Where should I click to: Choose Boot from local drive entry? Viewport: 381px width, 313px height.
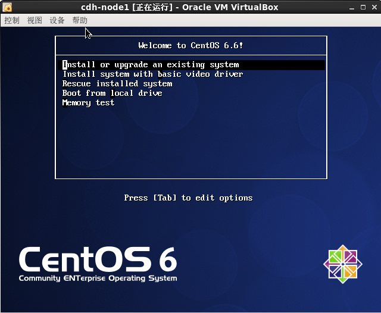point(112,93)
